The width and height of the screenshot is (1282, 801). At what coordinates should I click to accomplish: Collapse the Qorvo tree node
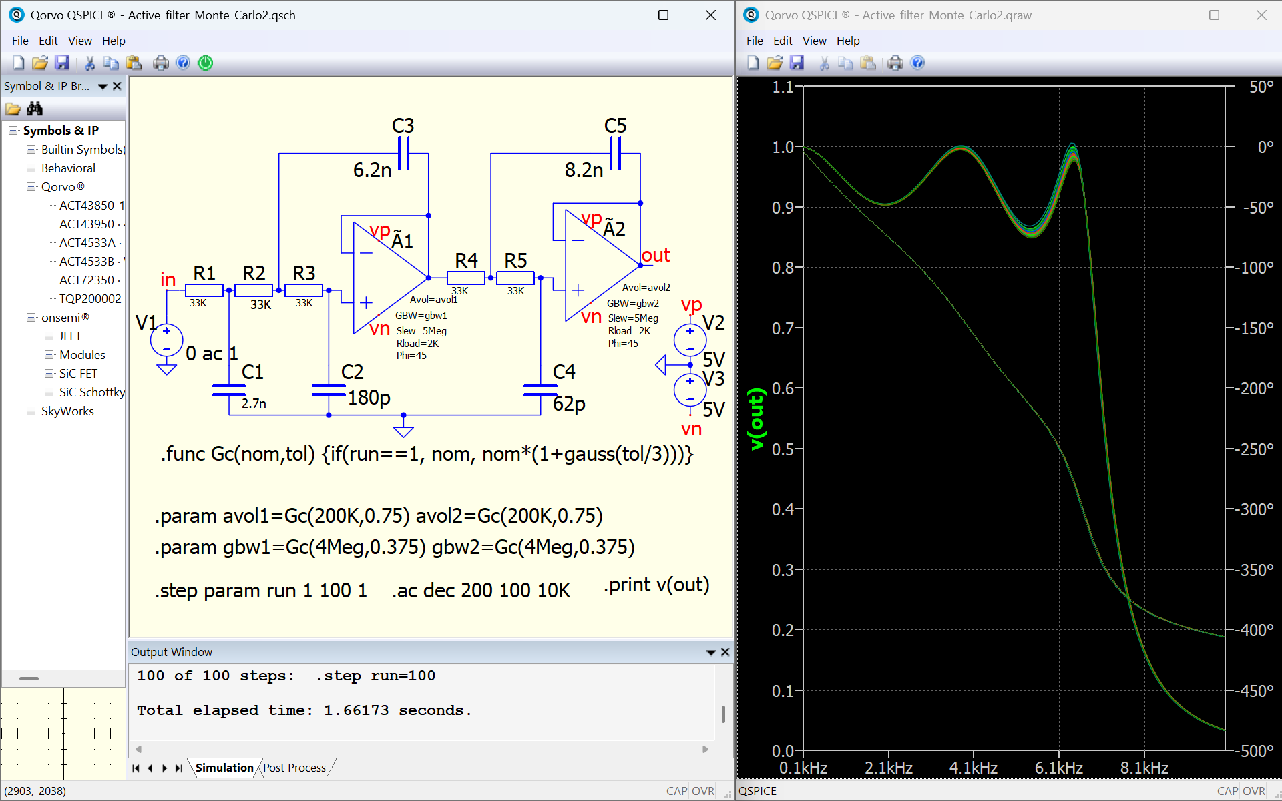(x=31, y=187)
